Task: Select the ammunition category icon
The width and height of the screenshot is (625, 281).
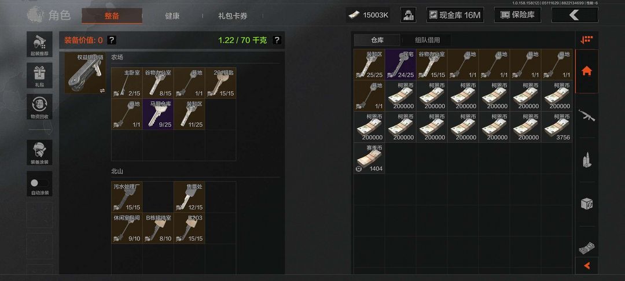Action: coord(587,160)
